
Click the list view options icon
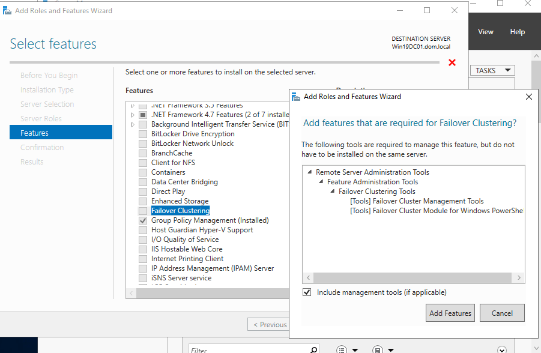pos(342,349)
